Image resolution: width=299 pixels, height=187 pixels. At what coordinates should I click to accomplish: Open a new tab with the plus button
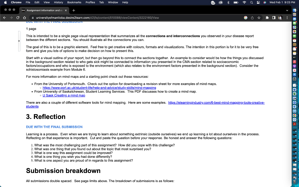(x=74, y=10)
